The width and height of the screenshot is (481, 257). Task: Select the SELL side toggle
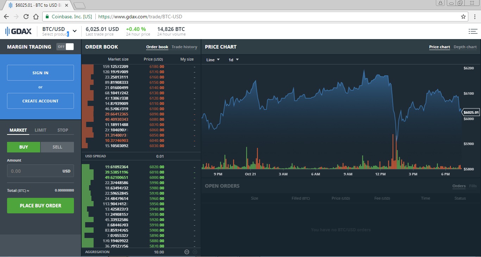57,147
